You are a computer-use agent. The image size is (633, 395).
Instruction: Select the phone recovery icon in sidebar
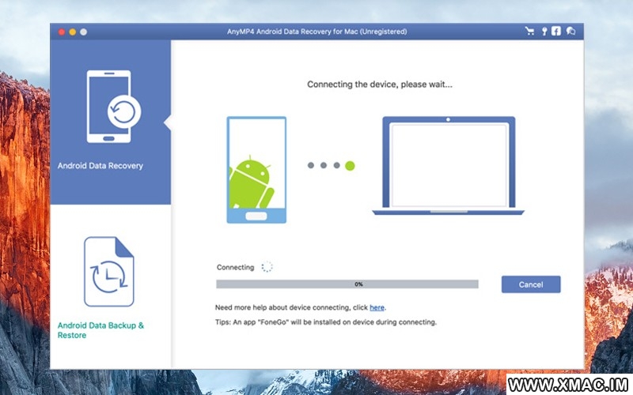point(113,107)
